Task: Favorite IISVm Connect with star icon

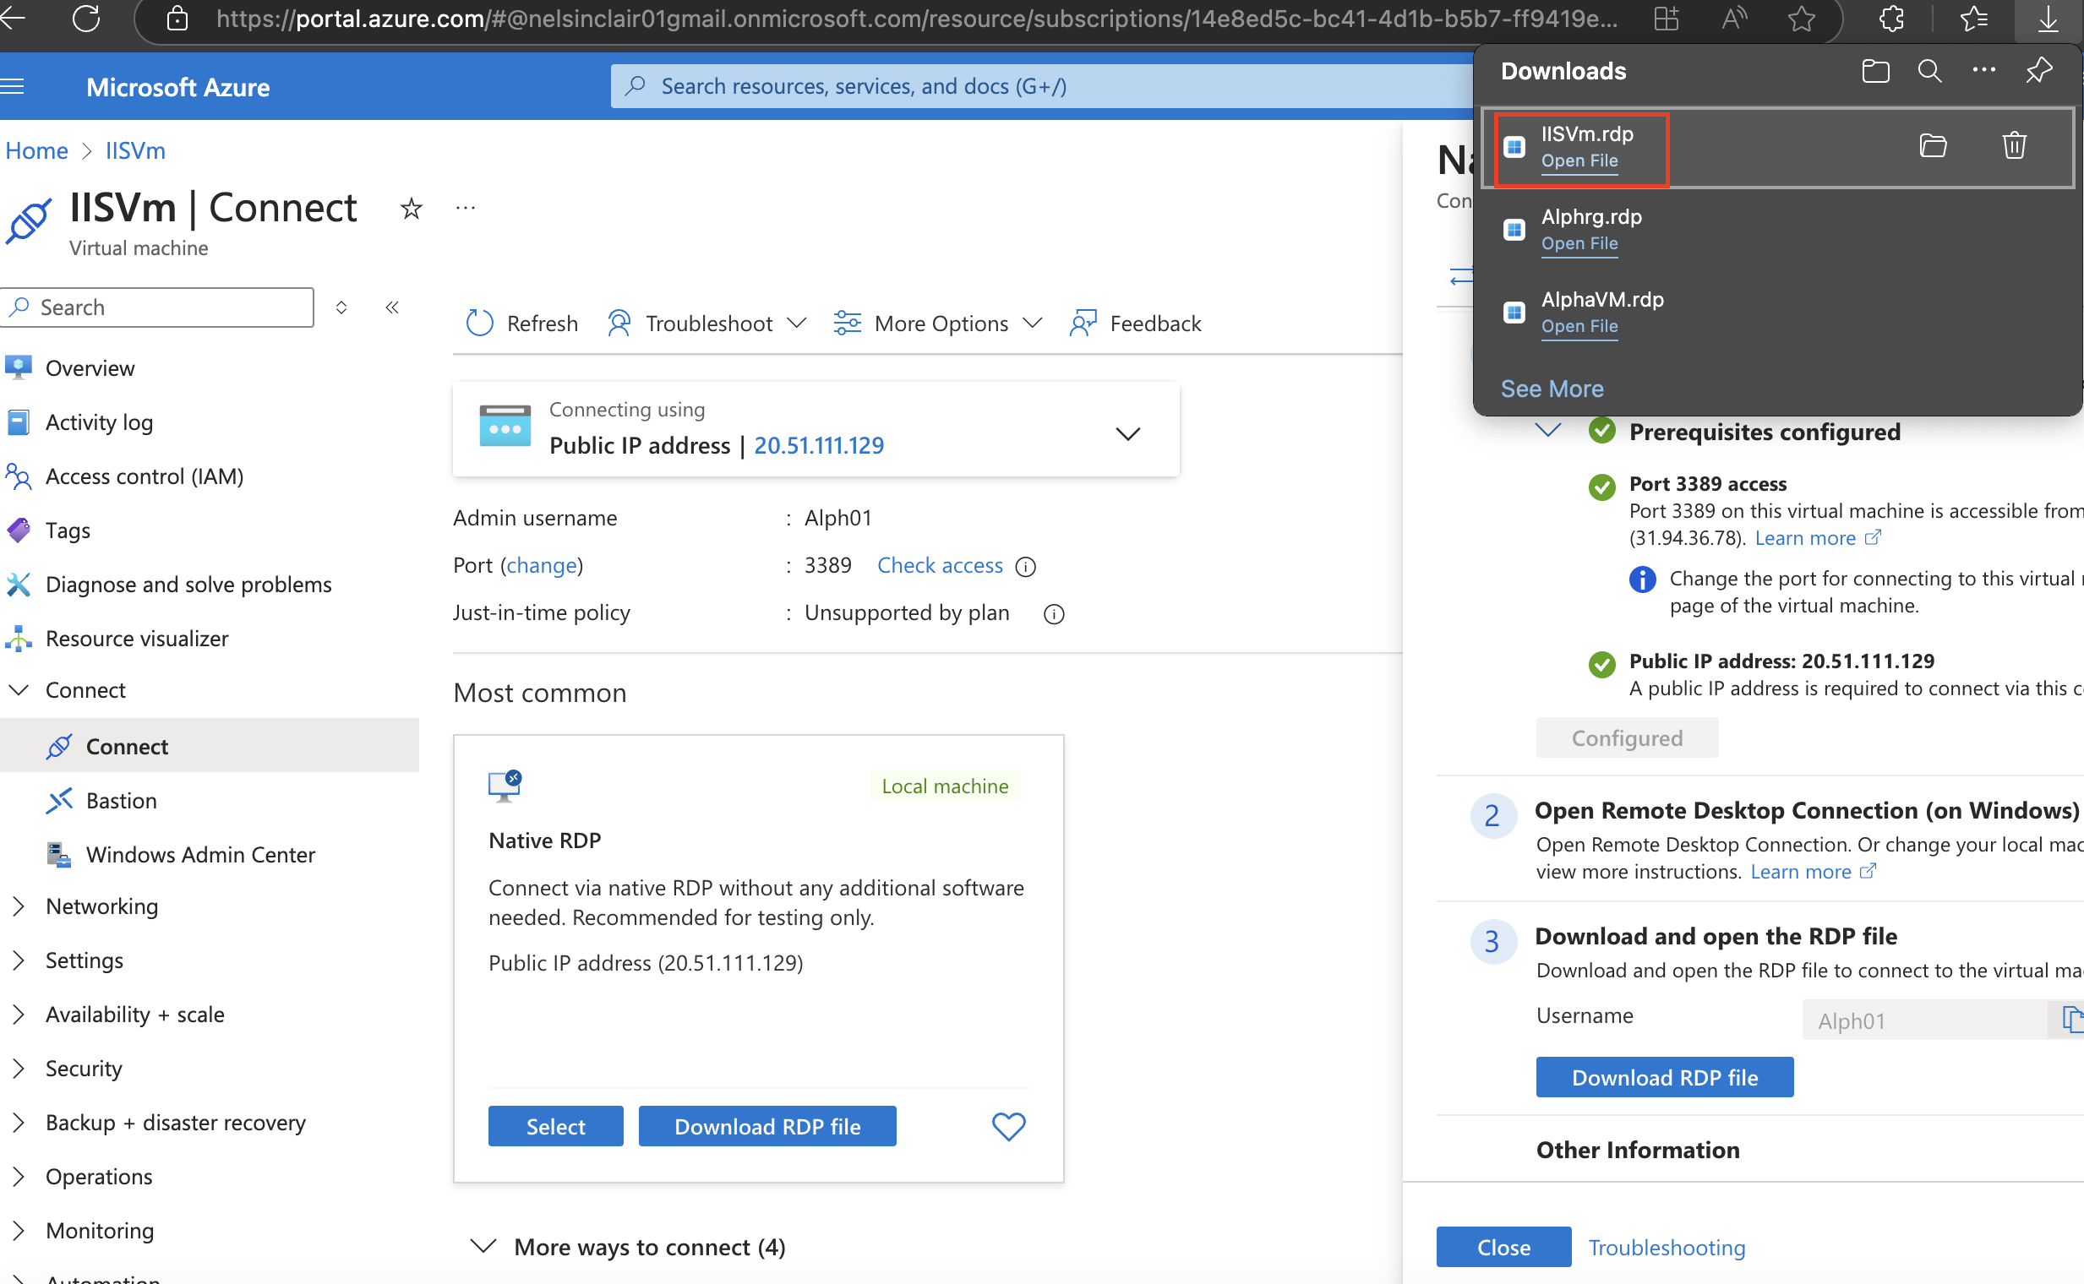Action: (x=412, y=208)
